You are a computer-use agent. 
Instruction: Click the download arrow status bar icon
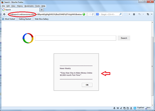(114, 108)
